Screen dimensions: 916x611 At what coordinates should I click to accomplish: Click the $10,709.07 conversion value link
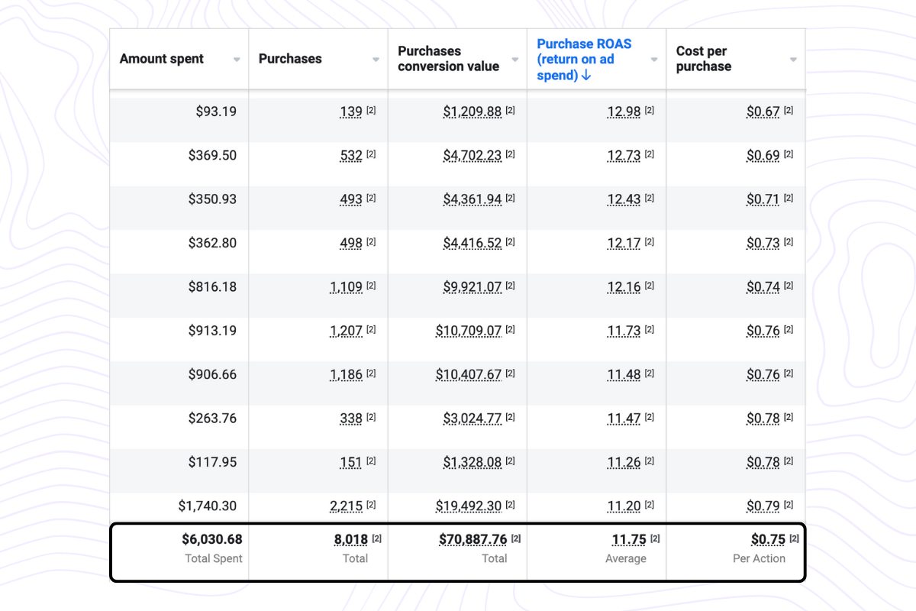click(468, 331)
